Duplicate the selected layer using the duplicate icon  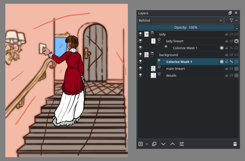(x=154, y=144)
